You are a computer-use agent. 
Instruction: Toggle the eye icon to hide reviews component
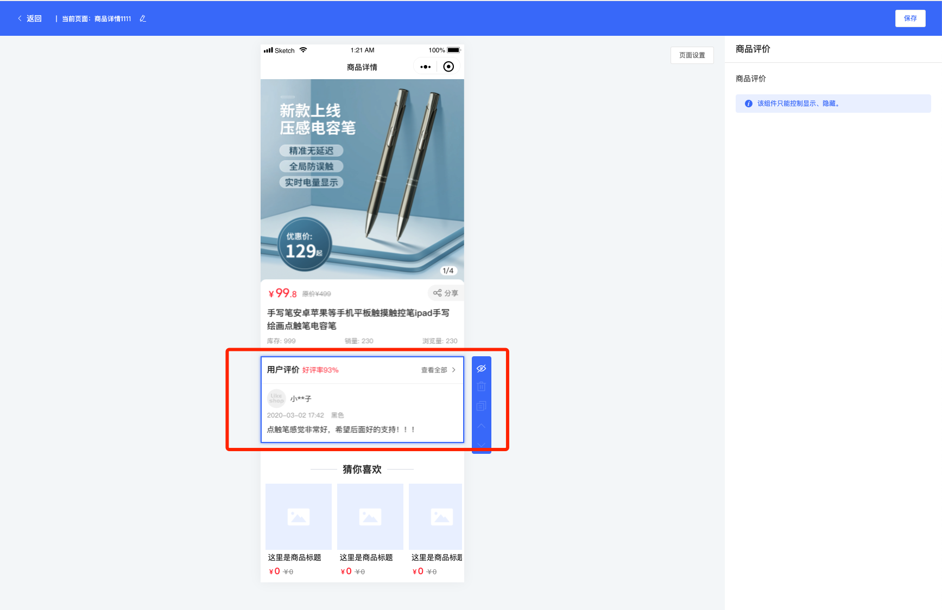click(x=481, y=369)
